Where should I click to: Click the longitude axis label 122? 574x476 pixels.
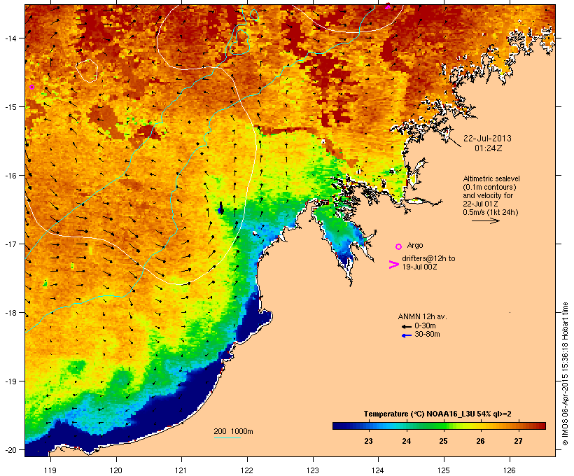pyautogui.click(x=247, y=470)
